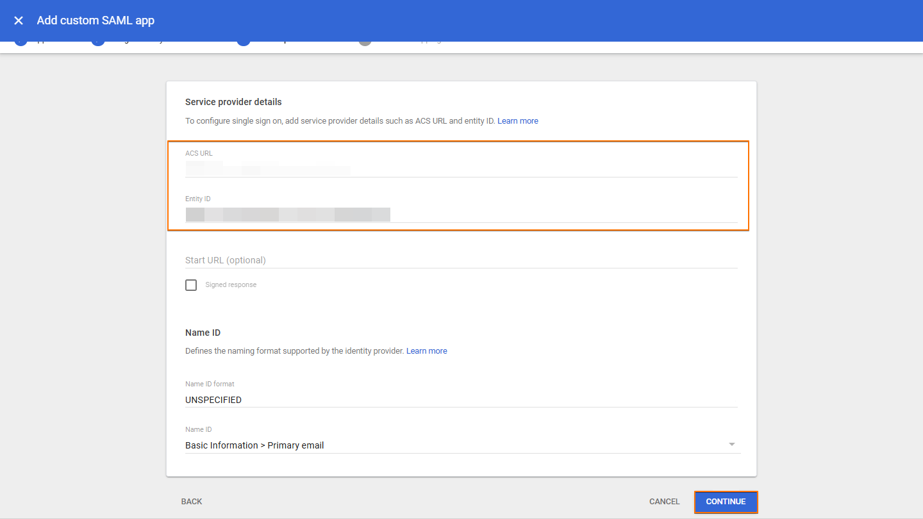The width and height of the screenshot is (923, 519).
Task: CANCEL the SAML app setup
Action: pos(664,502)
